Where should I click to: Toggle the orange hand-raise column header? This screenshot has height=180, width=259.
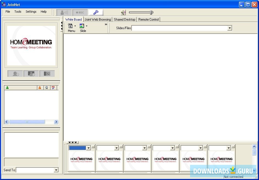pyautogui.click(x=40, y=88)
